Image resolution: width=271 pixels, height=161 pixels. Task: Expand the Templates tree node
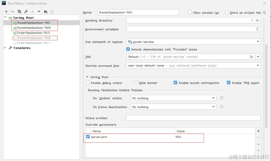(x=5, y=48)
